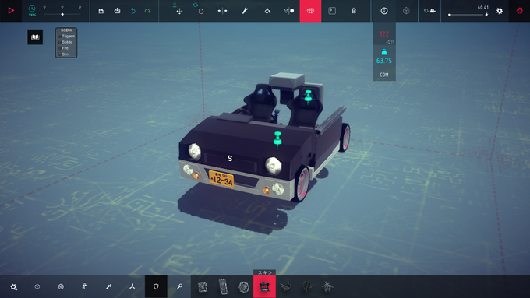Click the time scale clock icon

click(x=32, y=9)
